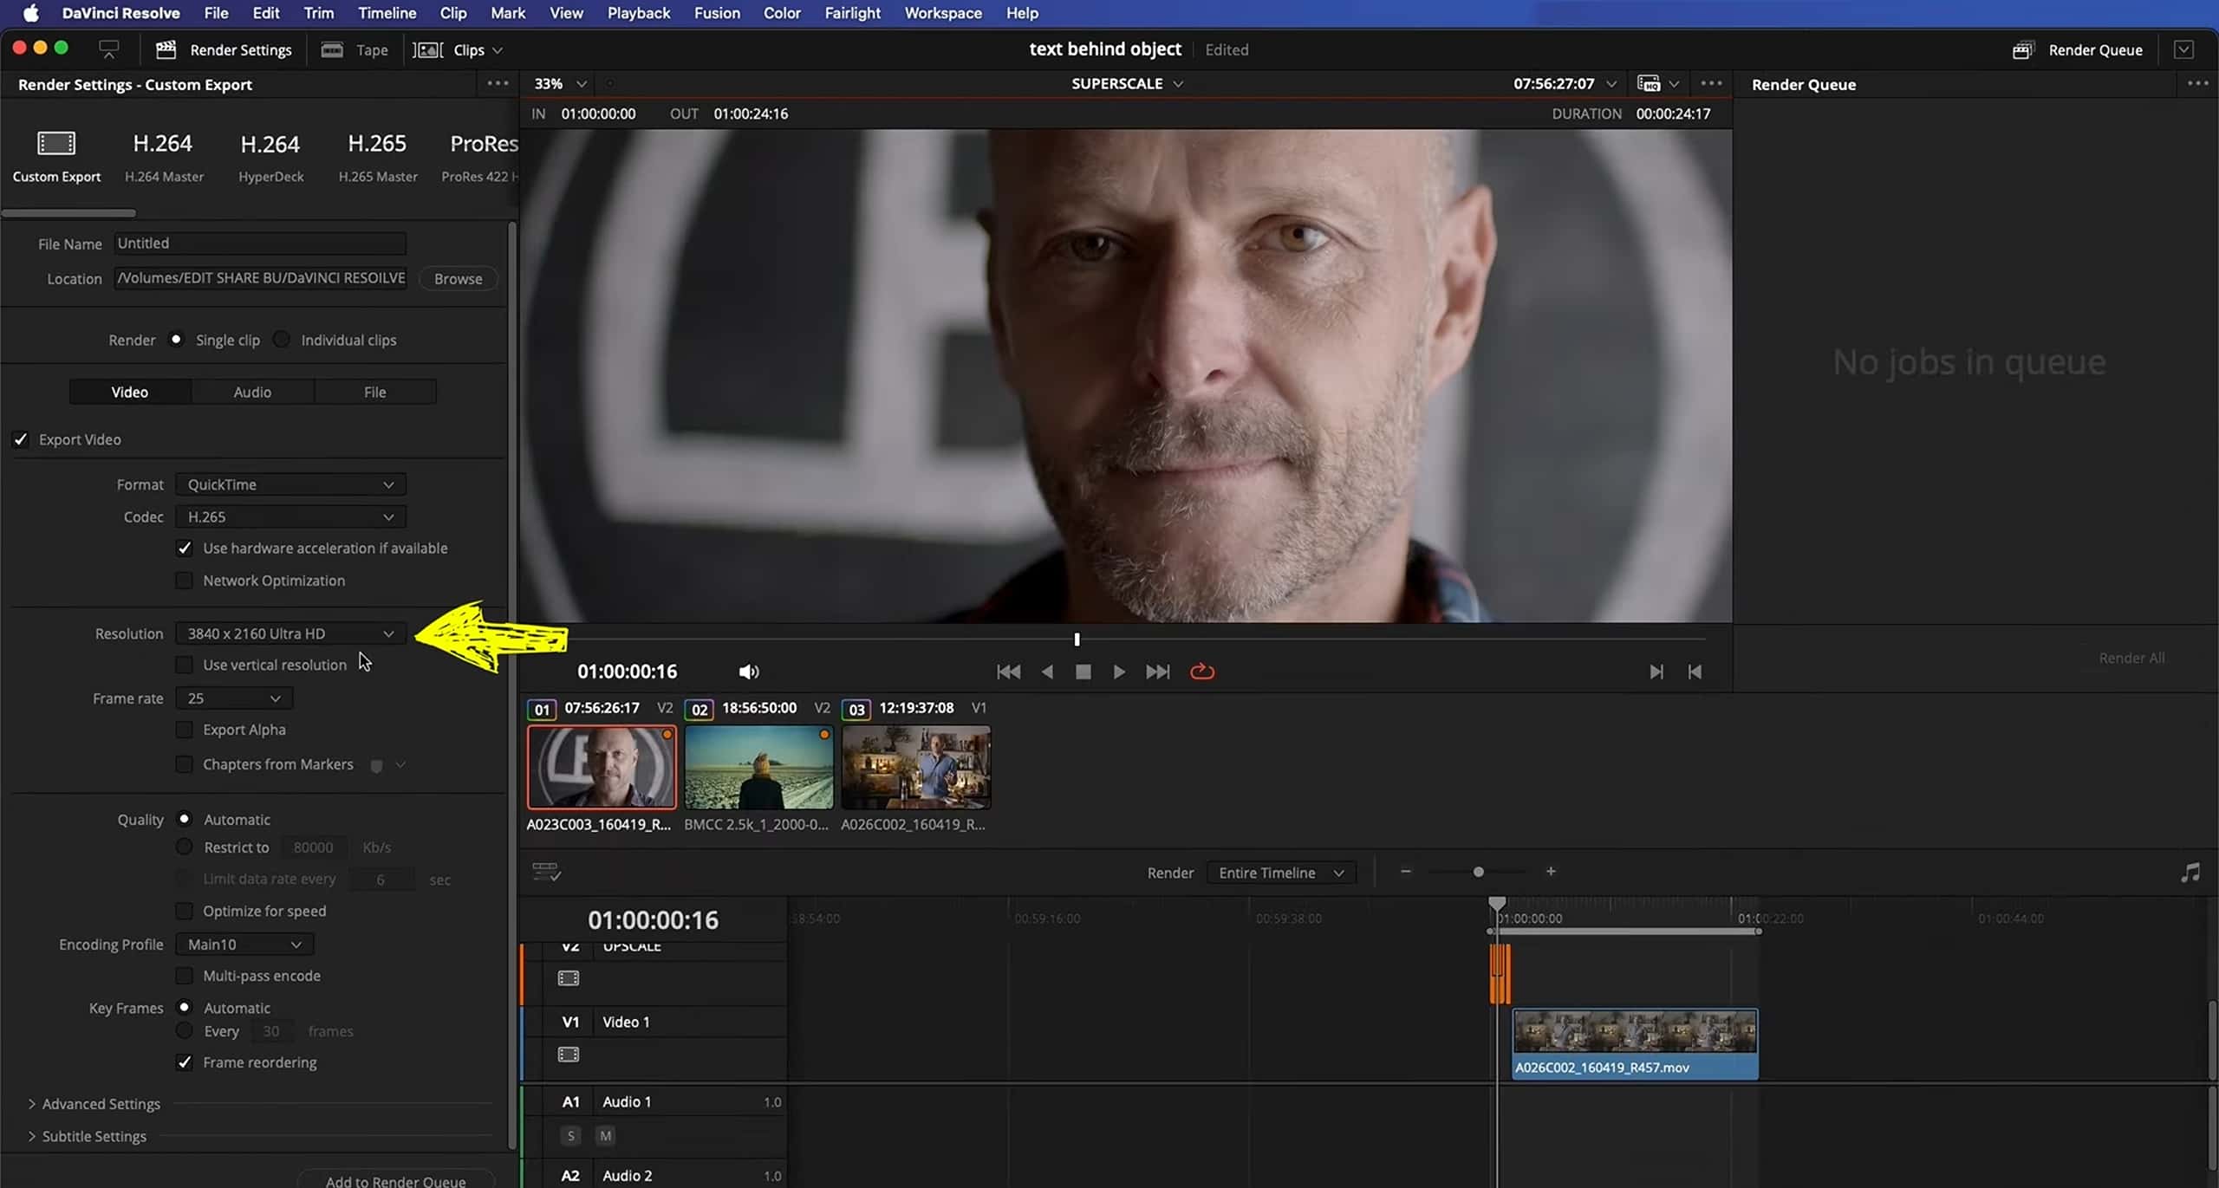
Task: Click Add to Render Queue button
Action: pyautogui.click(x=395, y=1180)
